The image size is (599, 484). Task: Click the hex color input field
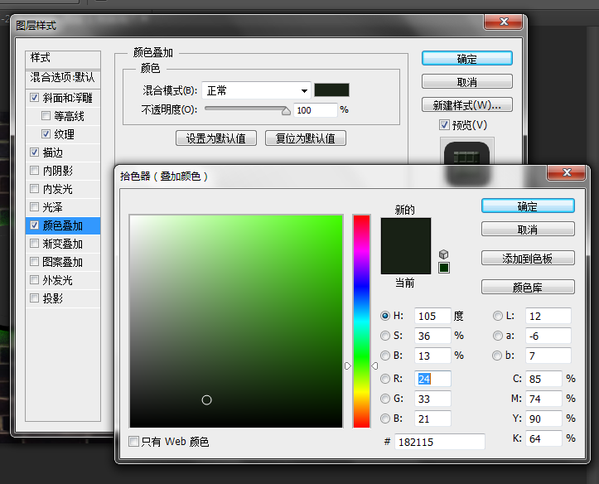[439, 442]
